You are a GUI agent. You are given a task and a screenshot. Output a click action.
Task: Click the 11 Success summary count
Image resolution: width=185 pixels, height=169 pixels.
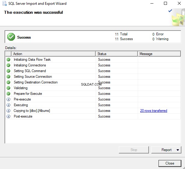tap(124, 39)
